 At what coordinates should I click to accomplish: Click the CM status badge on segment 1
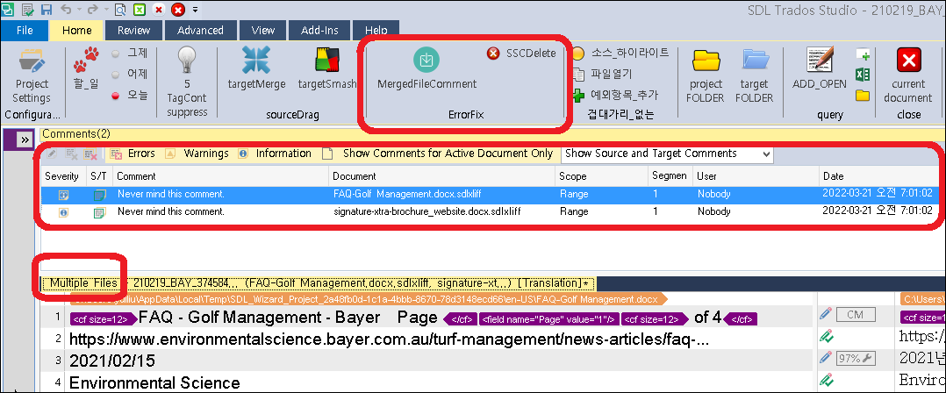click(856, 314)
